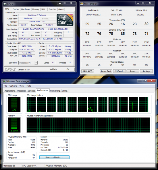Open the Help menu in Task Manager
The width and height of the screenshot is (158, 170).
click(x=29, y=86)
